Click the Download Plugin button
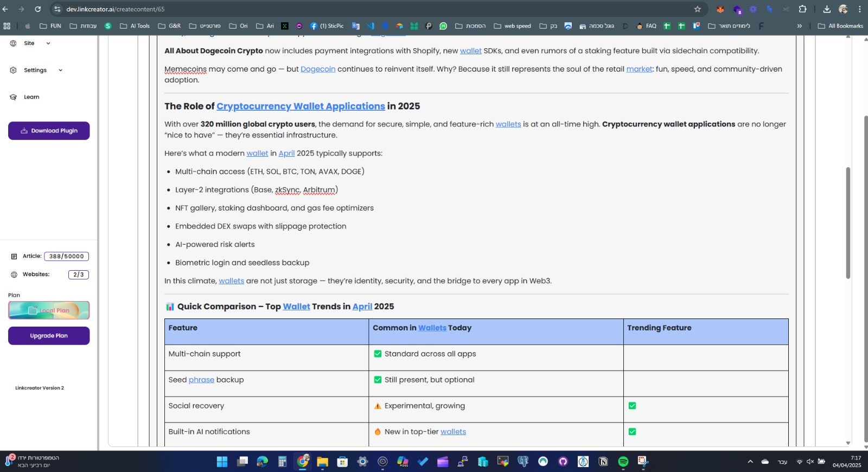The width and height of the screenshot is (868, 472). [49, 131]
